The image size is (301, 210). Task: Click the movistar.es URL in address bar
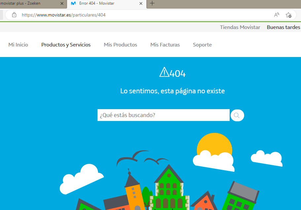pos(64,15)
